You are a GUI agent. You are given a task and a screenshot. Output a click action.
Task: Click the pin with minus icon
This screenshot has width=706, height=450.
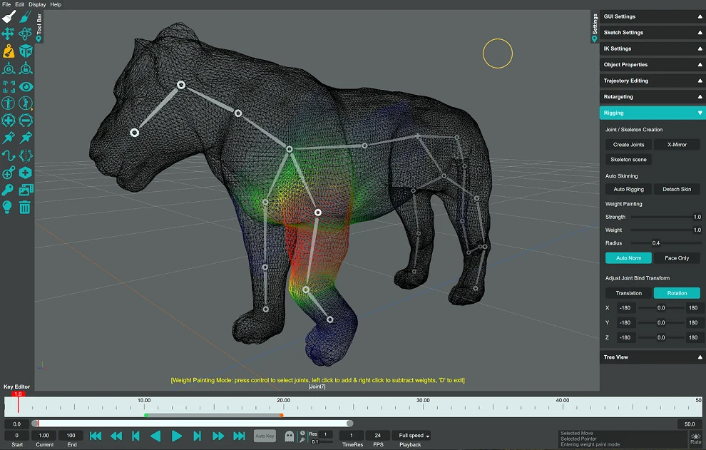[x=26, y=138]
